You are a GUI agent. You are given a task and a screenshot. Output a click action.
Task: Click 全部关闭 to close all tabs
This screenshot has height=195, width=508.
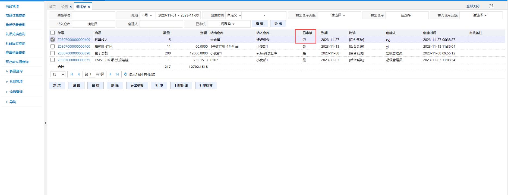coord(473,6)
